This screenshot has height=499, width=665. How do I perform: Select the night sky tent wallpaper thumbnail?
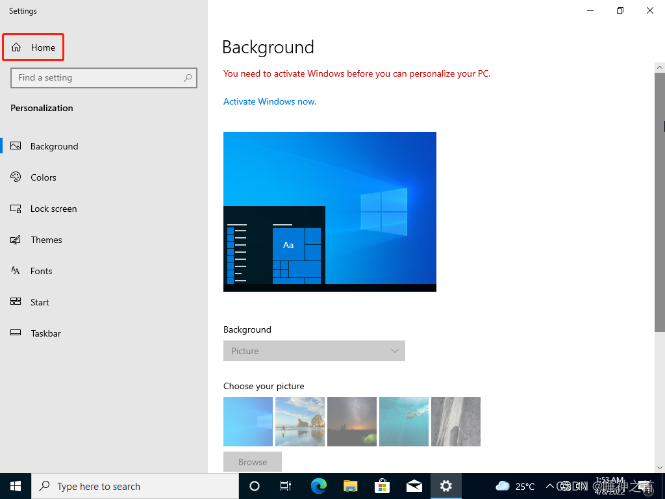tap(352, 422)
